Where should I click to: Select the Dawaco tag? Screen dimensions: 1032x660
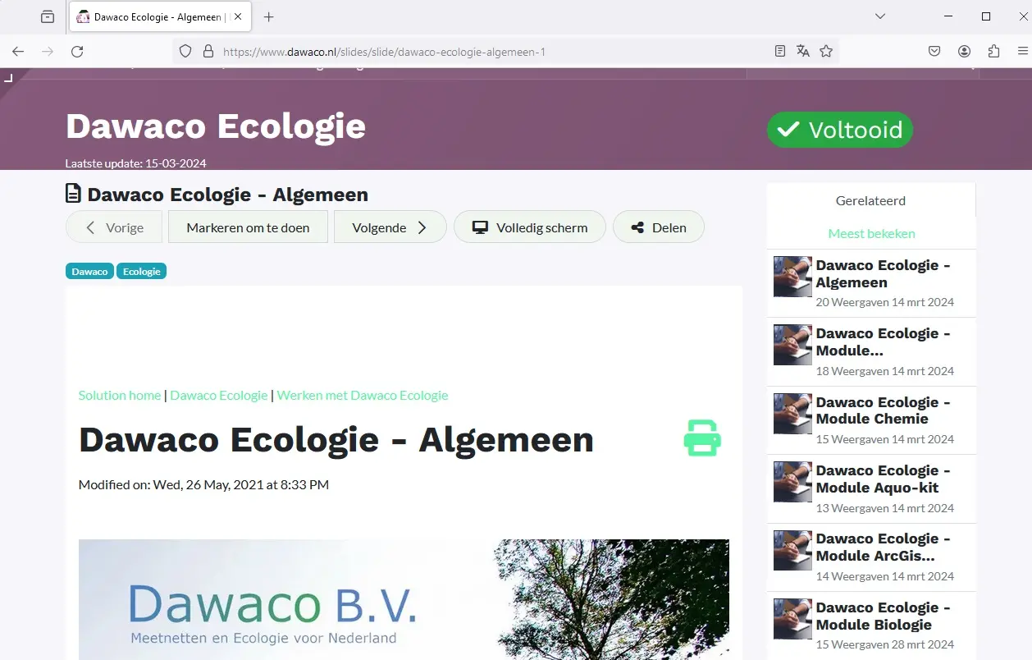89,271
